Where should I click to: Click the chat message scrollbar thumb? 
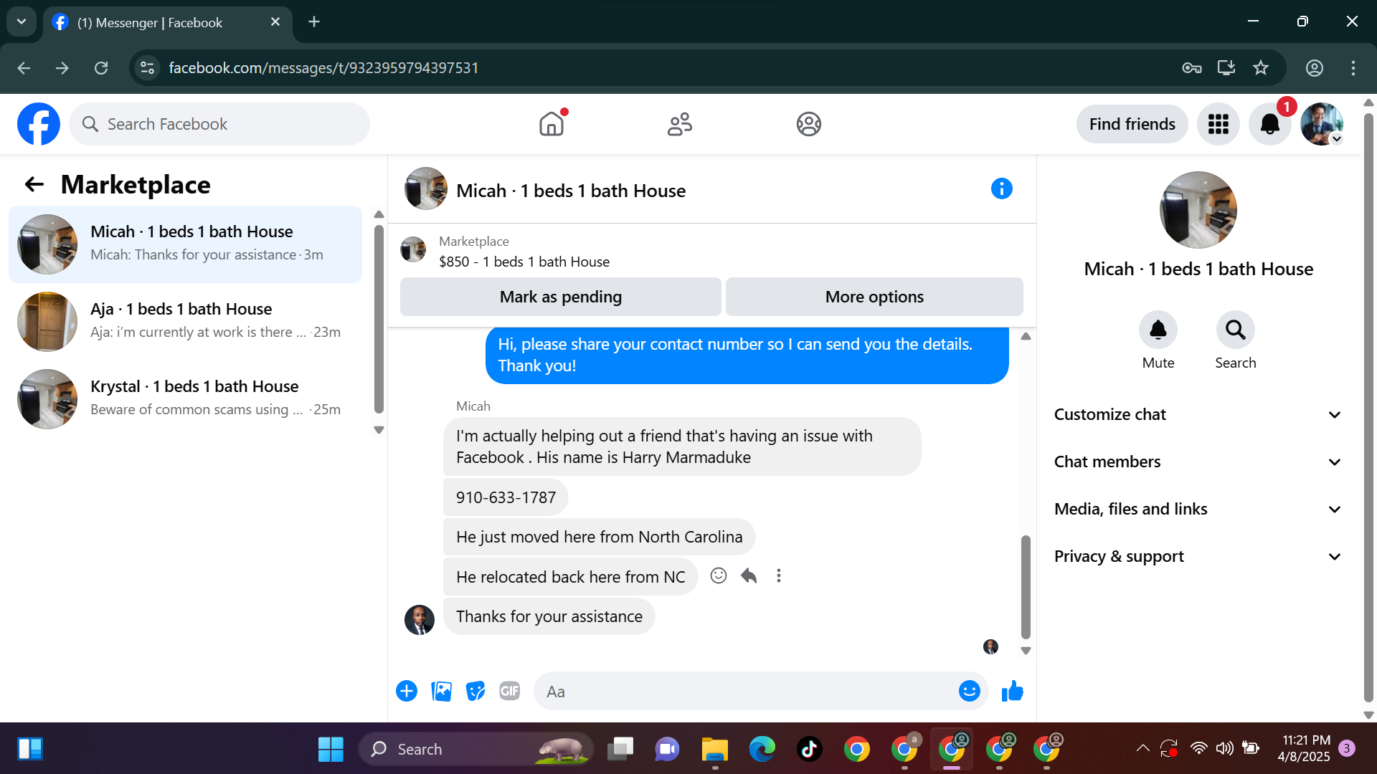point(1026,586)
